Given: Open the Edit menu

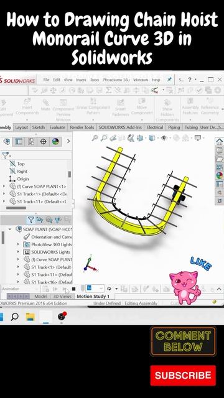Looking at the screenshot, I should (x=57, y=80).
